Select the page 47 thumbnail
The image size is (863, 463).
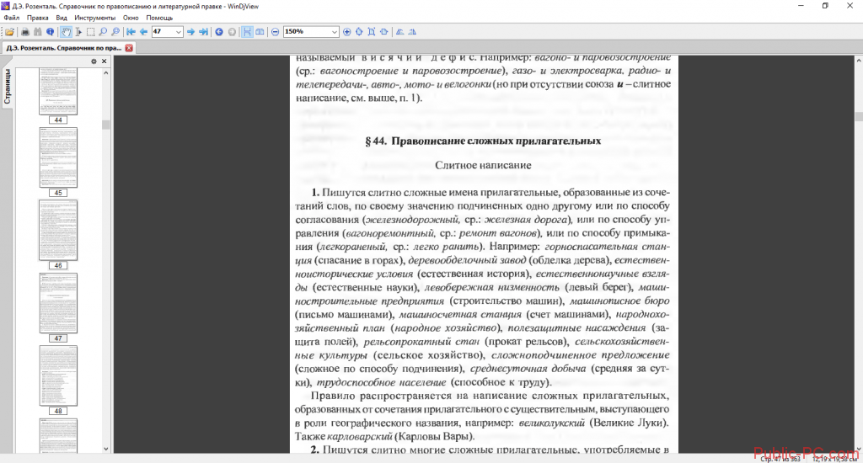[x=58, y=303]
